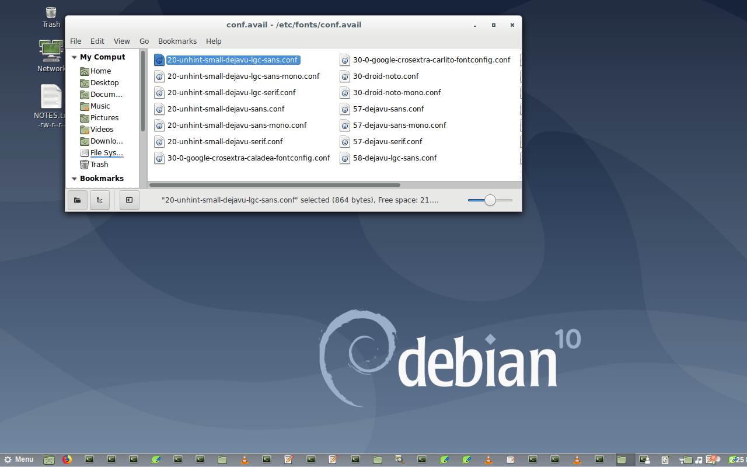Click the status bar selection text
The width and height of the screenshot is (747, 467).
click(300, 200)
